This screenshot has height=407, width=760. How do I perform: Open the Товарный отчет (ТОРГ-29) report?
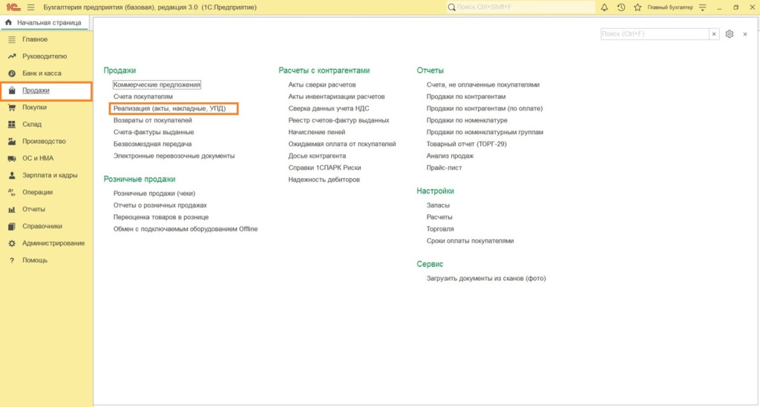click(x=466, y=144)
